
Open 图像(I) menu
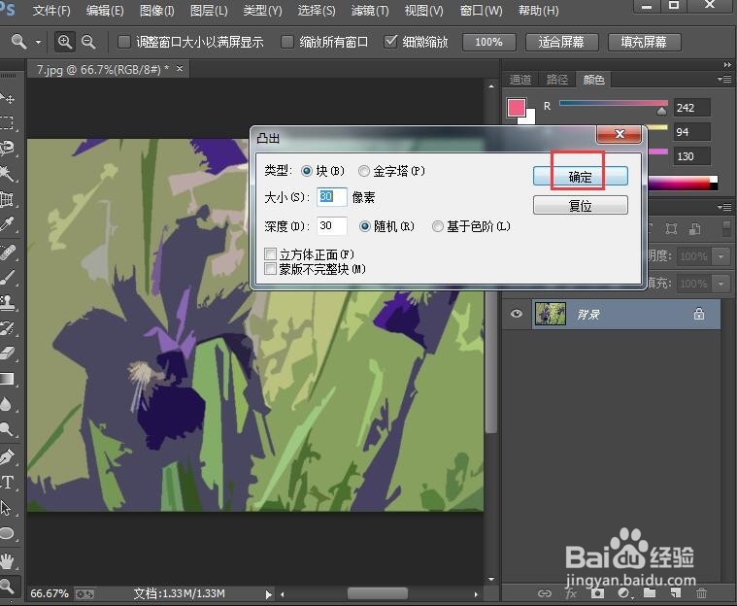tap(157, 11)
